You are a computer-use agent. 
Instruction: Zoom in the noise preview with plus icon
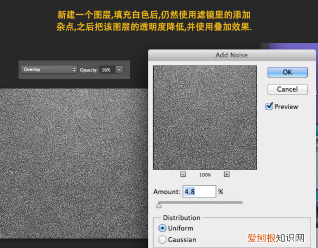[x=226, y=174]
